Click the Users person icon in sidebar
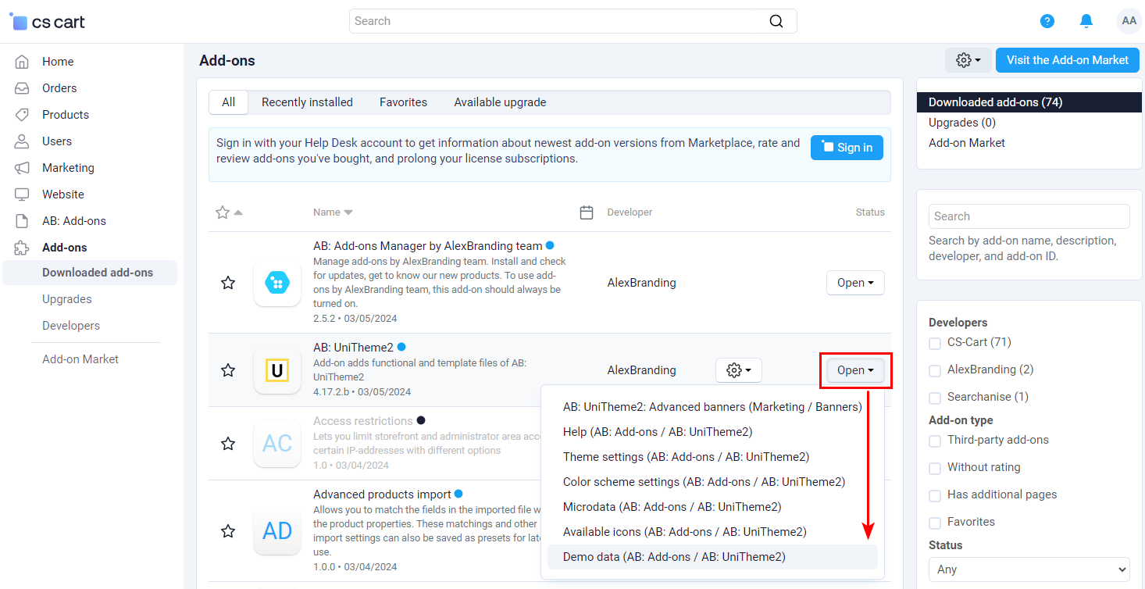Viewport: 1145px width, 589px height. (22, 141)
